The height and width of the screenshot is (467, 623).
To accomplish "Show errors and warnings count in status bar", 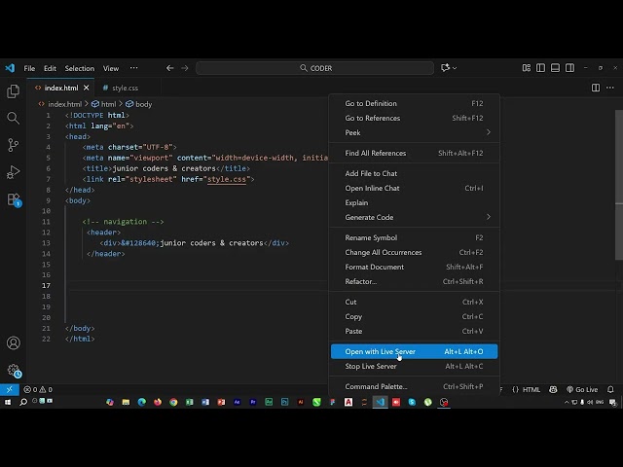I will [38, 389].
